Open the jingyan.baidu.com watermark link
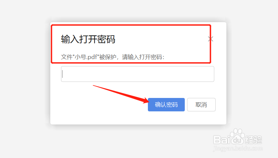Screen dimensions: 278x158 tap(238, 148)
